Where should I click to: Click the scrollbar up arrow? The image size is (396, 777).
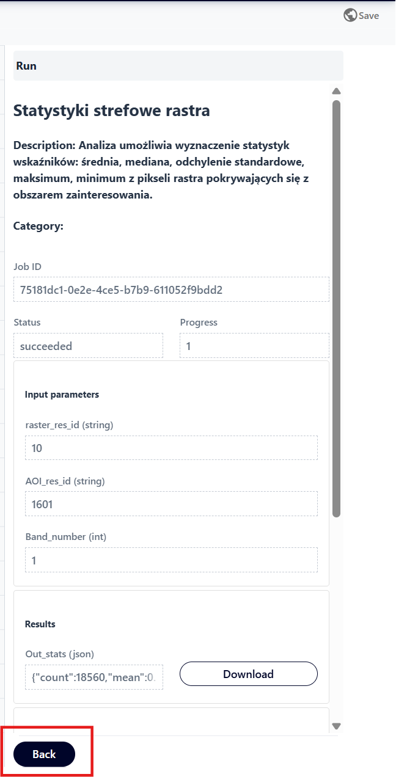336,92
